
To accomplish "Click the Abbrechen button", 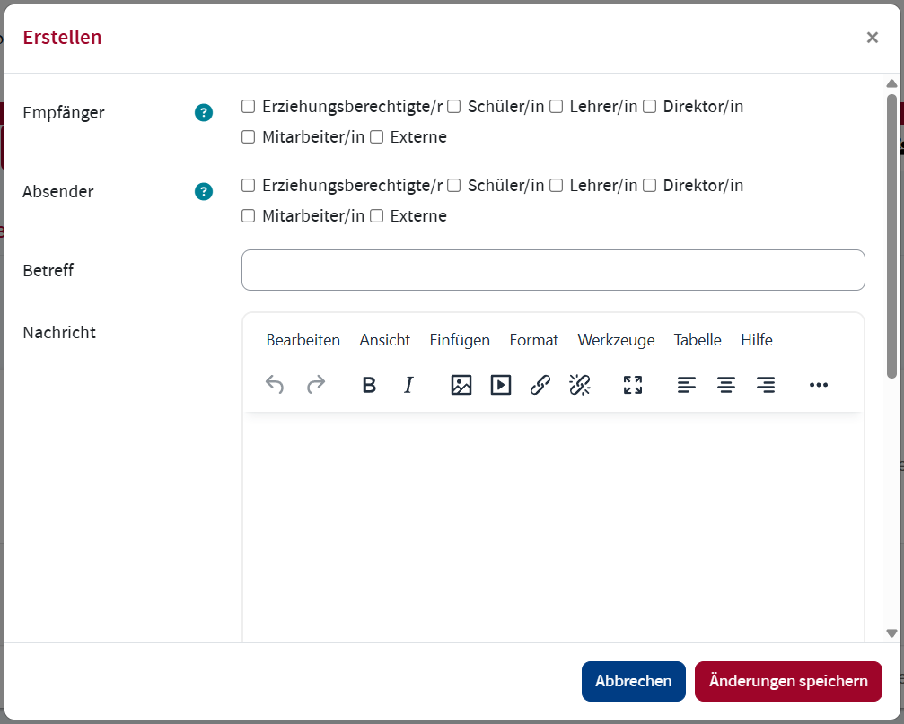I will click(633, 681).
